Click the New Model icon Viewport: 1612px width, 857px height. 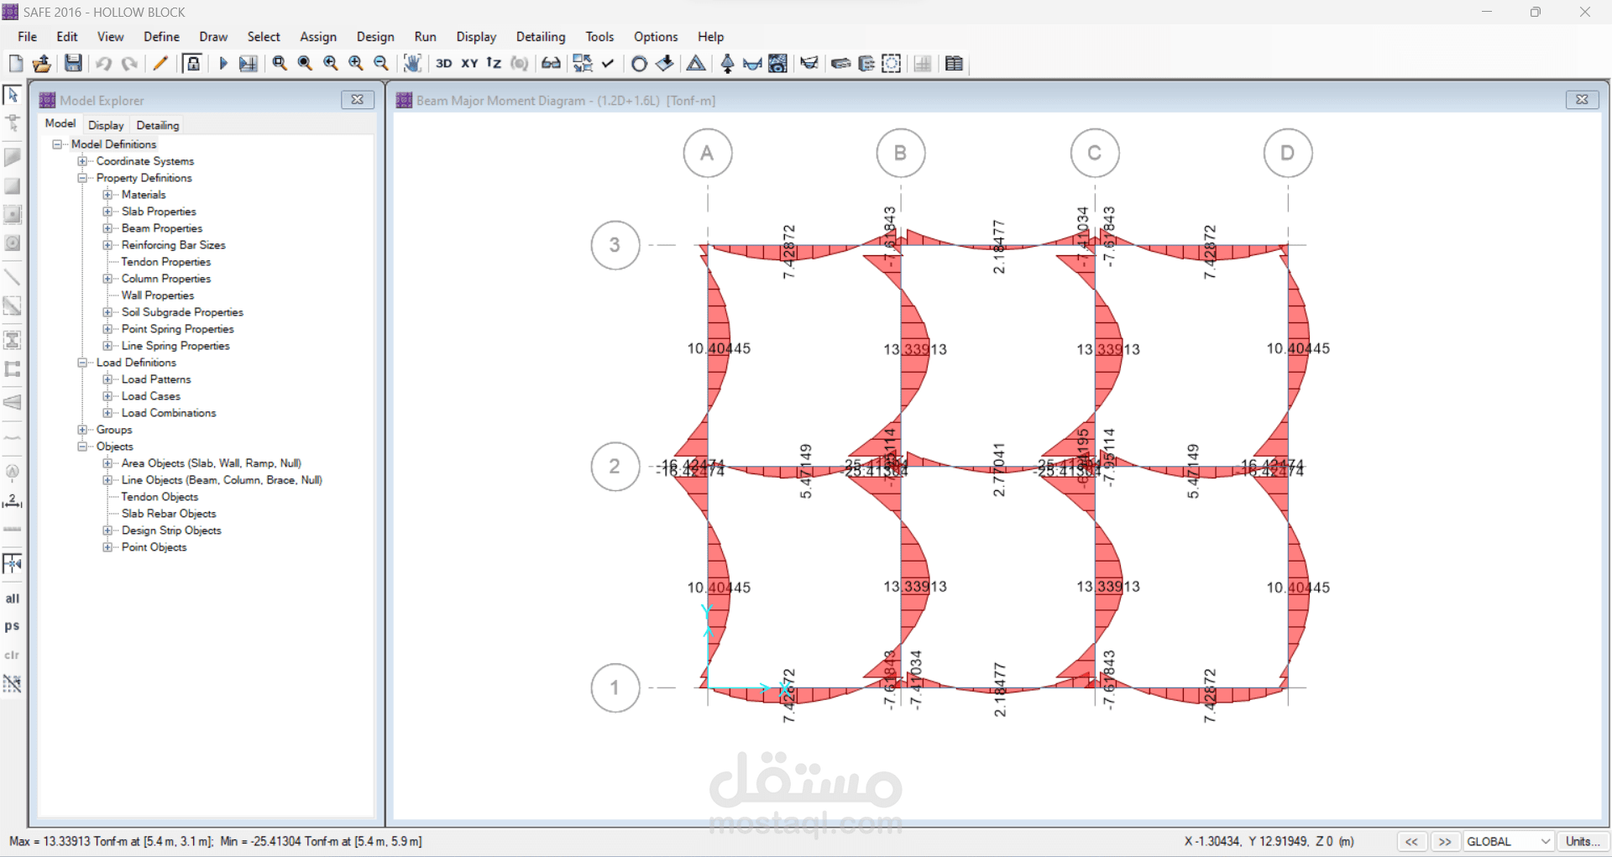click(x=16, y=64)
